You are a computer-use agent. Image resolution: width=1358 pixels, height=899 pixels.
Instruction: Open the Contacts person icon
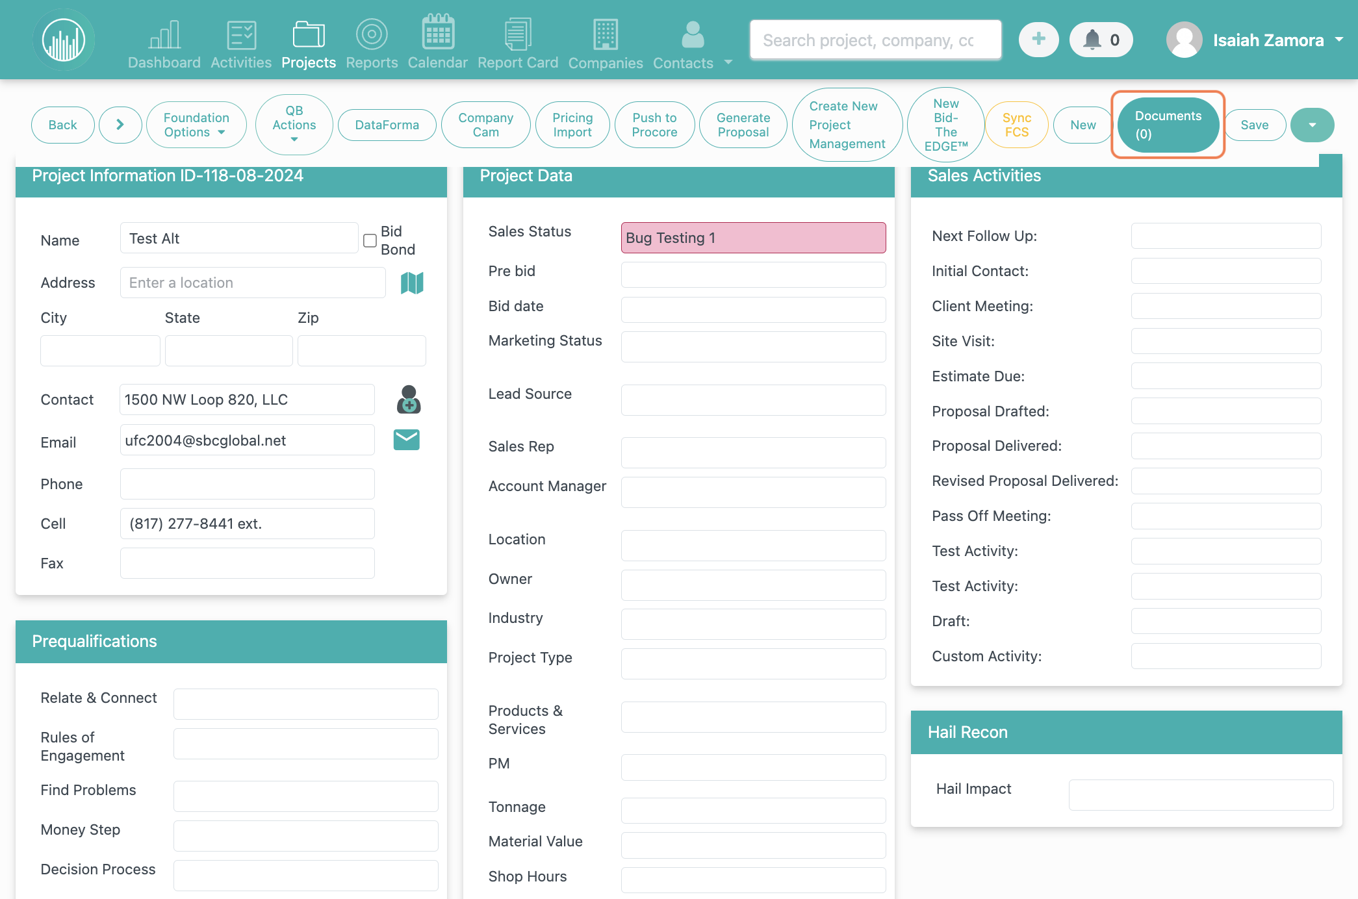[693, 34]
